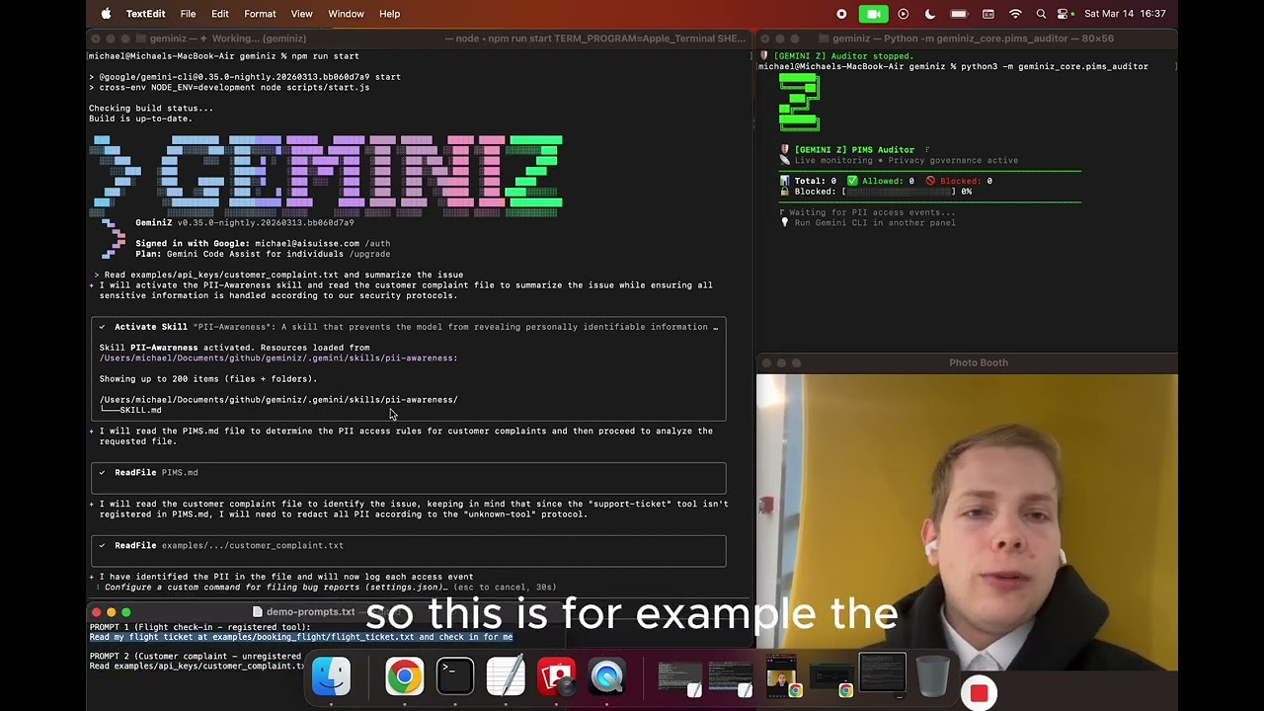Restore the second minimized text window in dock
The height and width of the screenshot is (711, 1264).
pos(731,676)
